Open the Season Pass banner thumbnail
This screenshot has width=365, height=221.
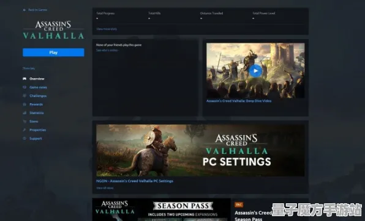click(x=161, y=209)
